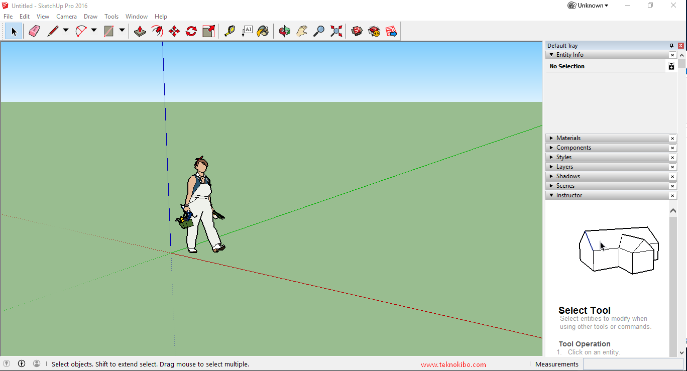Viewport: 687px width, 371px height.
Task: Select the Pan hand tool
Action: coord(302,31)
